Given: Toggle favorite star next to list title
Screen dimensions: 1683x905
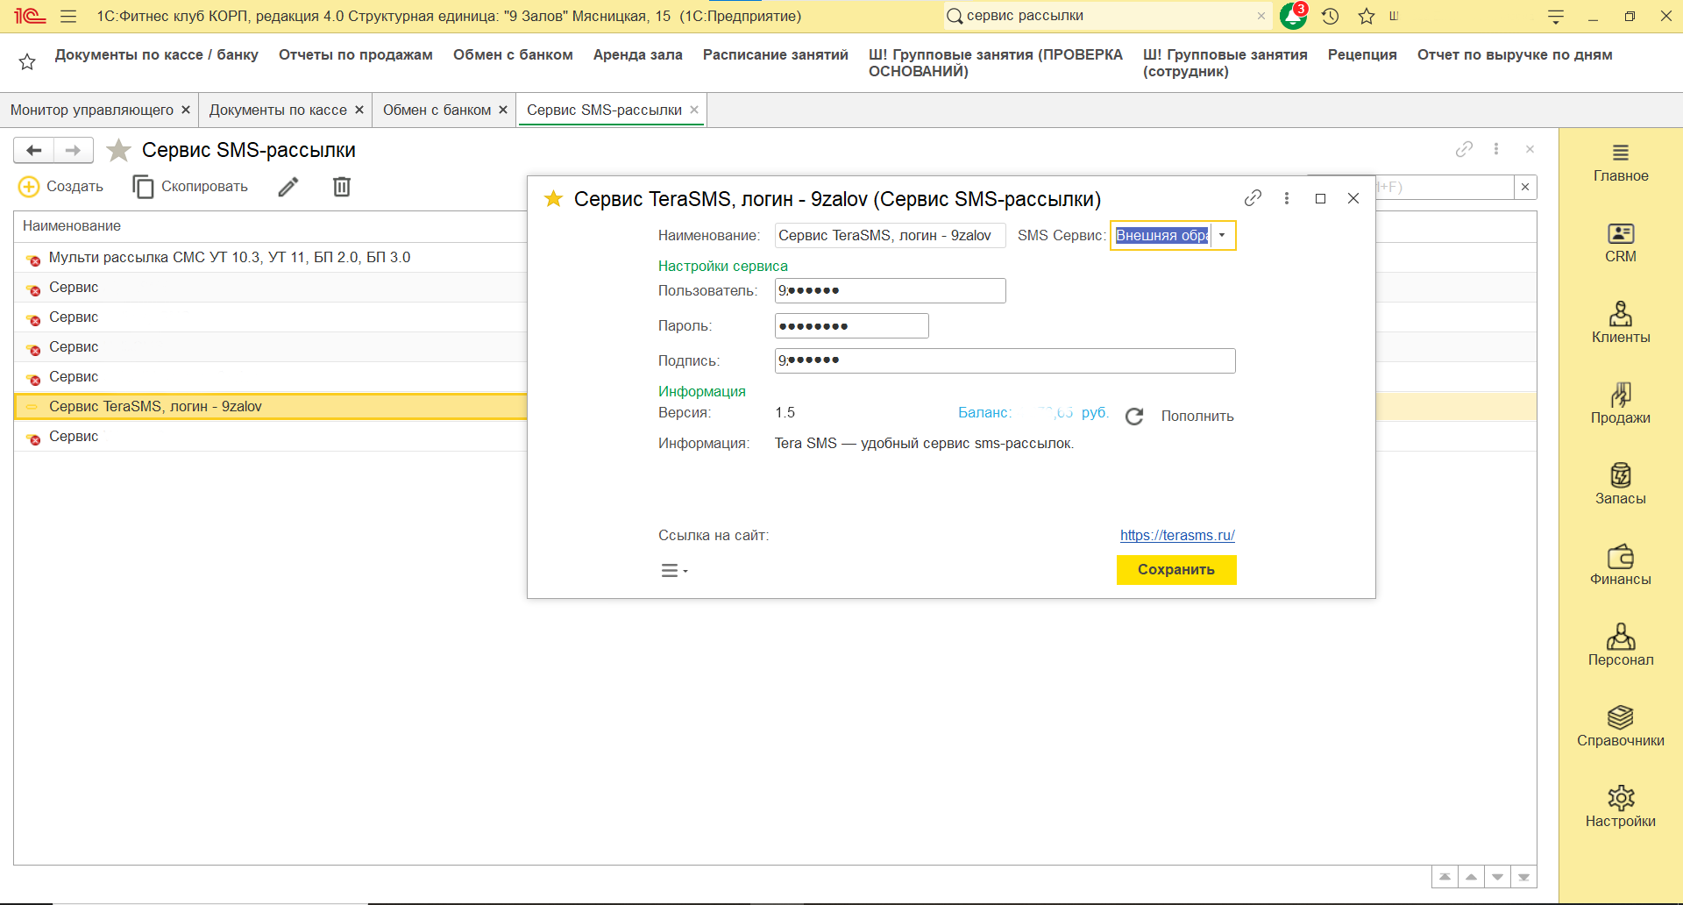Looking at the screenshot, I should point(118,150).
